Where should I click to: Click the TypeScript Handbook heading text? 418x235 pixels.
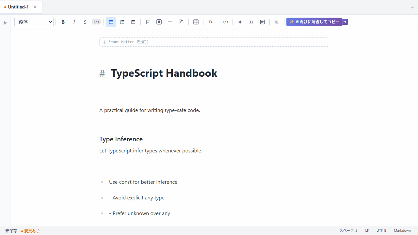(164, 73)
